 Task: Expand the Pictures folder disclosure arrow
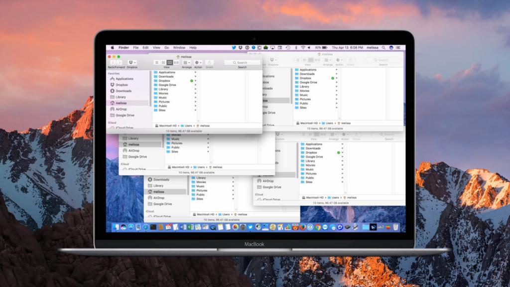tap(196, 102)
